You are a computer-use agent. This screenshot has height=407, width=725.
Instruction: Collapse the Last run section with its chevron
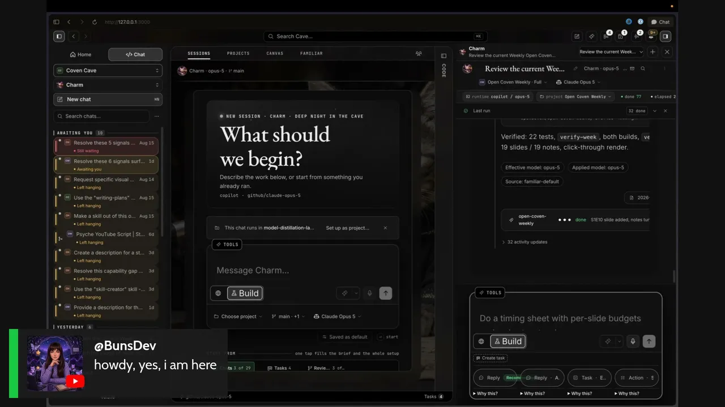(655, 111)
